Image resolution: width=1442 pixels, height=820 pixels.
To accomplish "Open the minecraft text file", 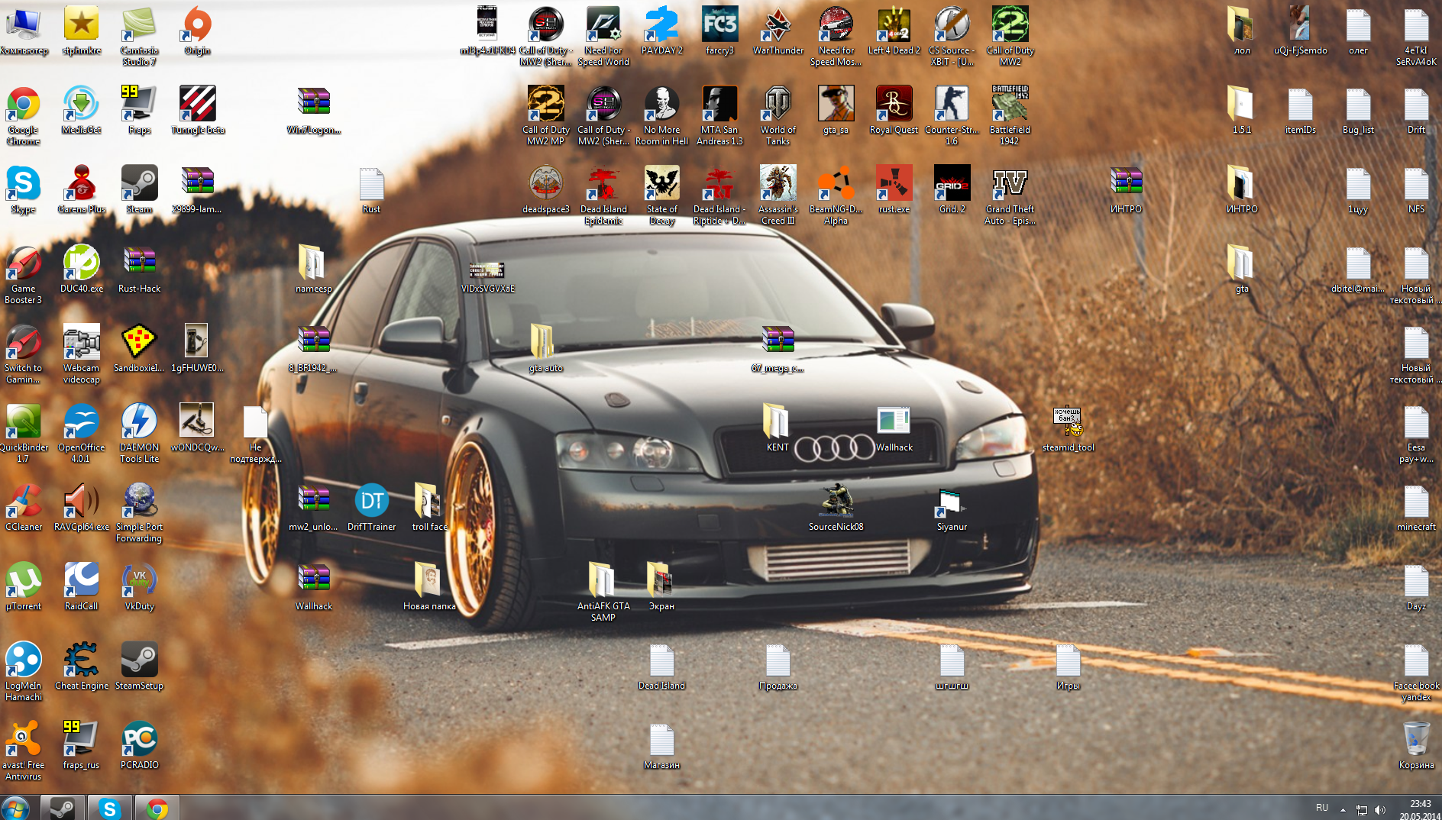I will coord(1417,507).
